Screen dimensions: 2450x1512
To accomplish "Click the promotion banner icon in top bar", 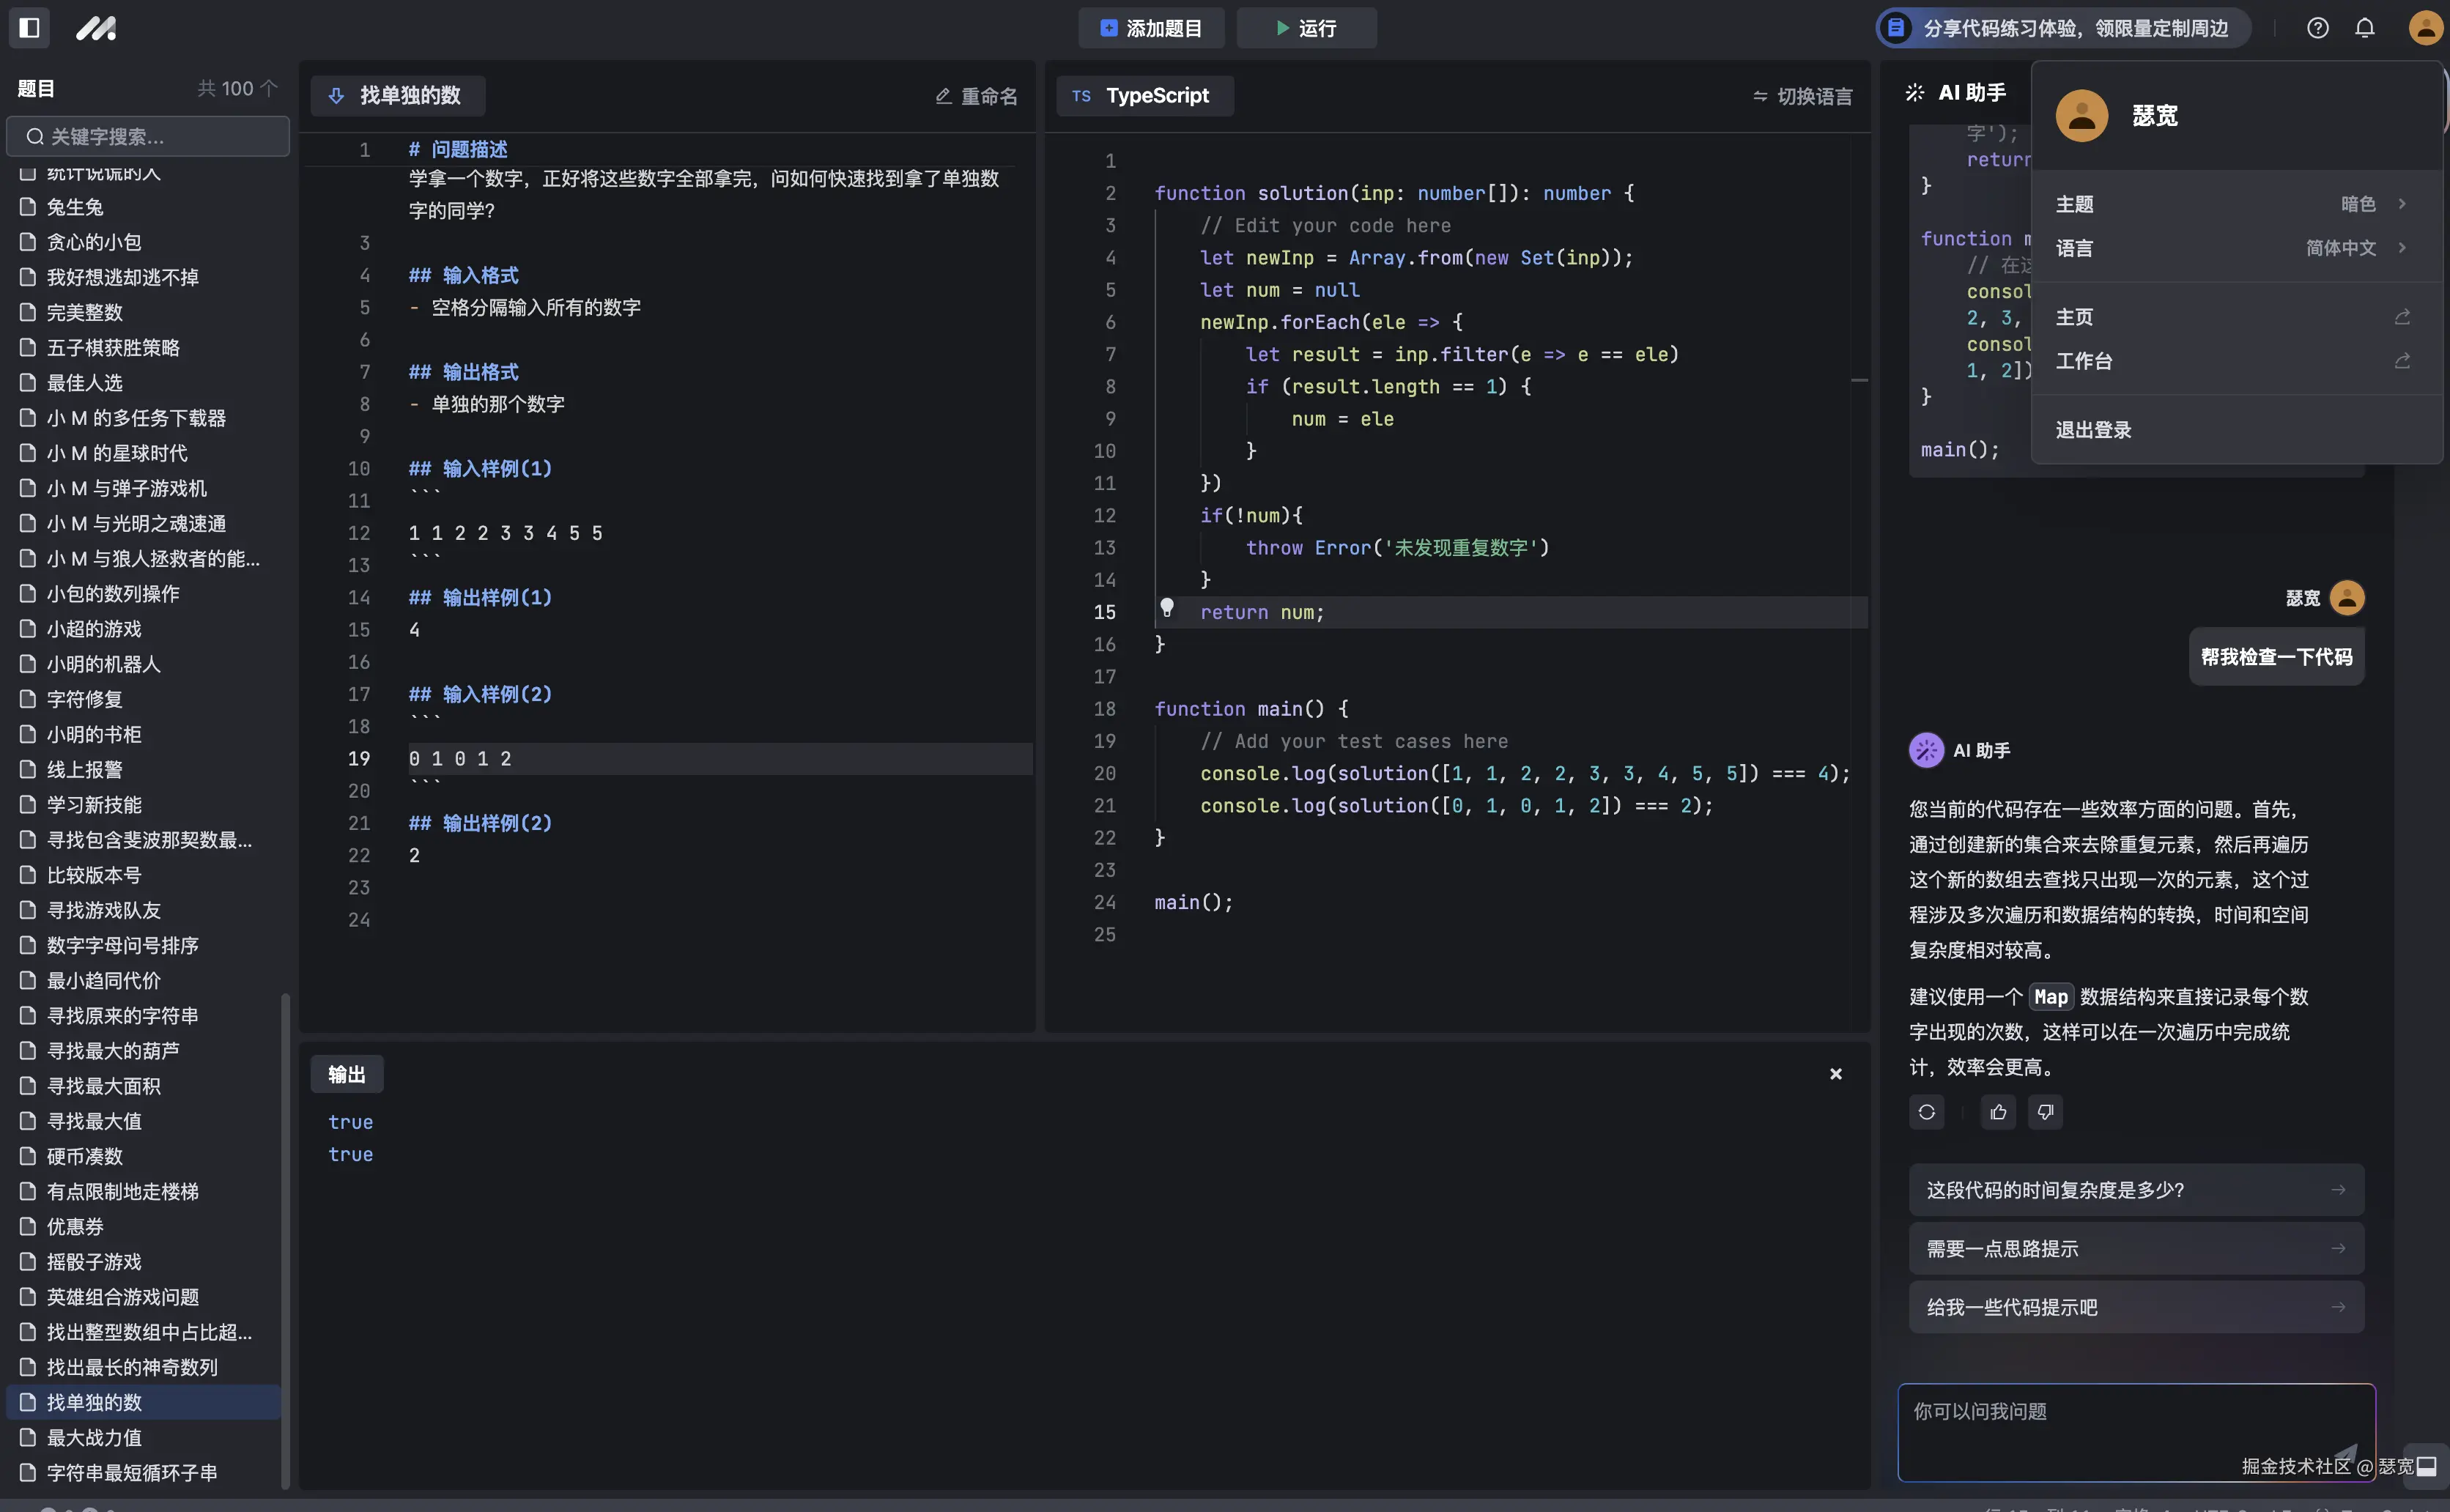I will [x=1895, y=28].
